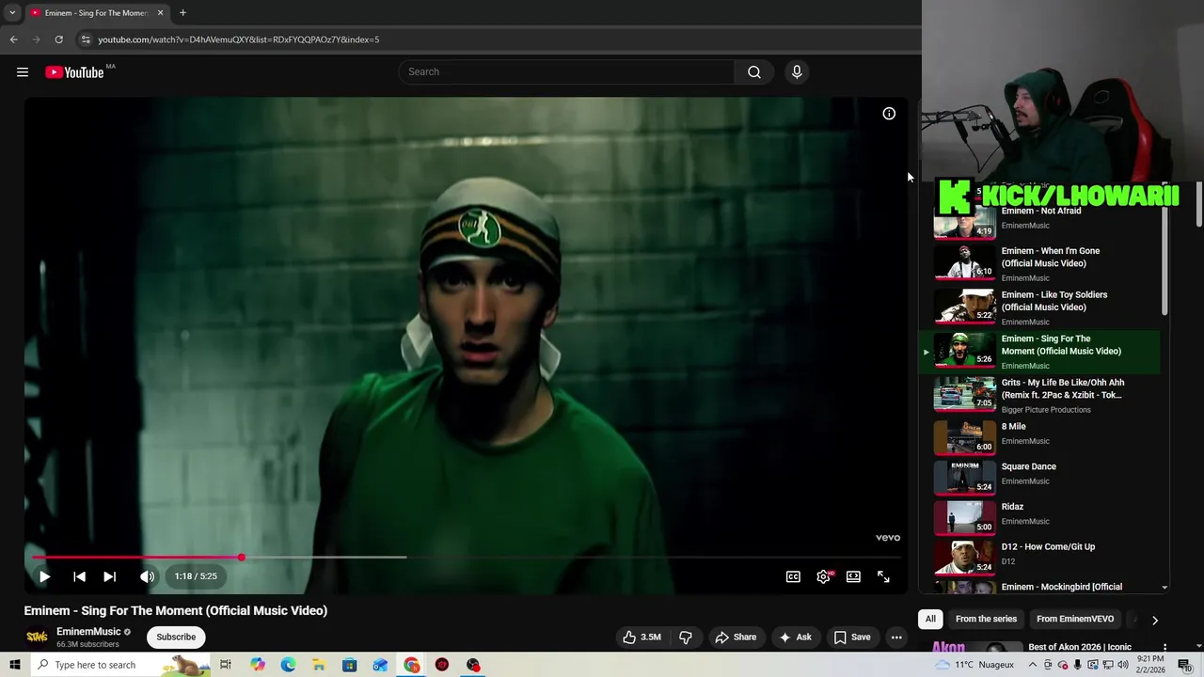The height and width of the screenshot is (677, 1204).
Task: Open the system volume tray icon
Action: (1122, 665)
